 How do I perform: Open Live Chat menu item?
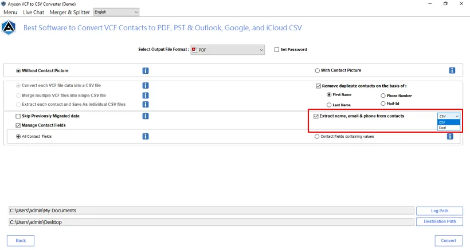(x=34, y=12)
